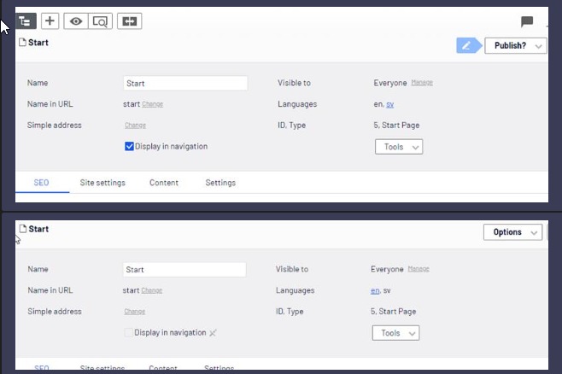Click the page icon beside bottom Start title
This screenshot has width=562, height=374.
pyautogui.click(x=22, y=229)
